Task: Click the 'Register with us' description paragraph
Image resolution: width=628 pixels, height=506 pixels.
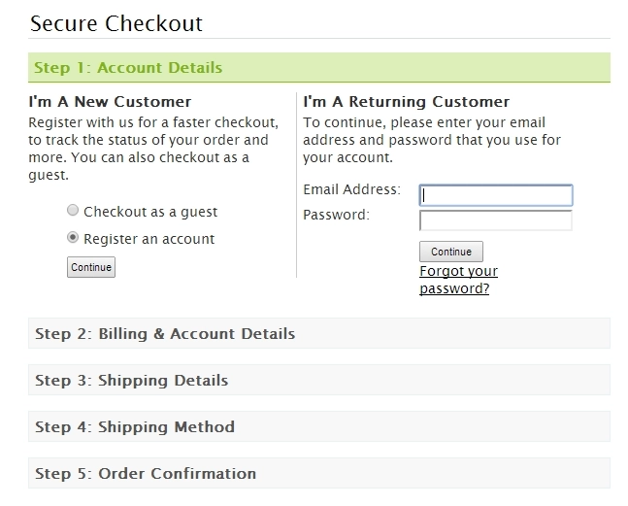Action: coord(153,149)
